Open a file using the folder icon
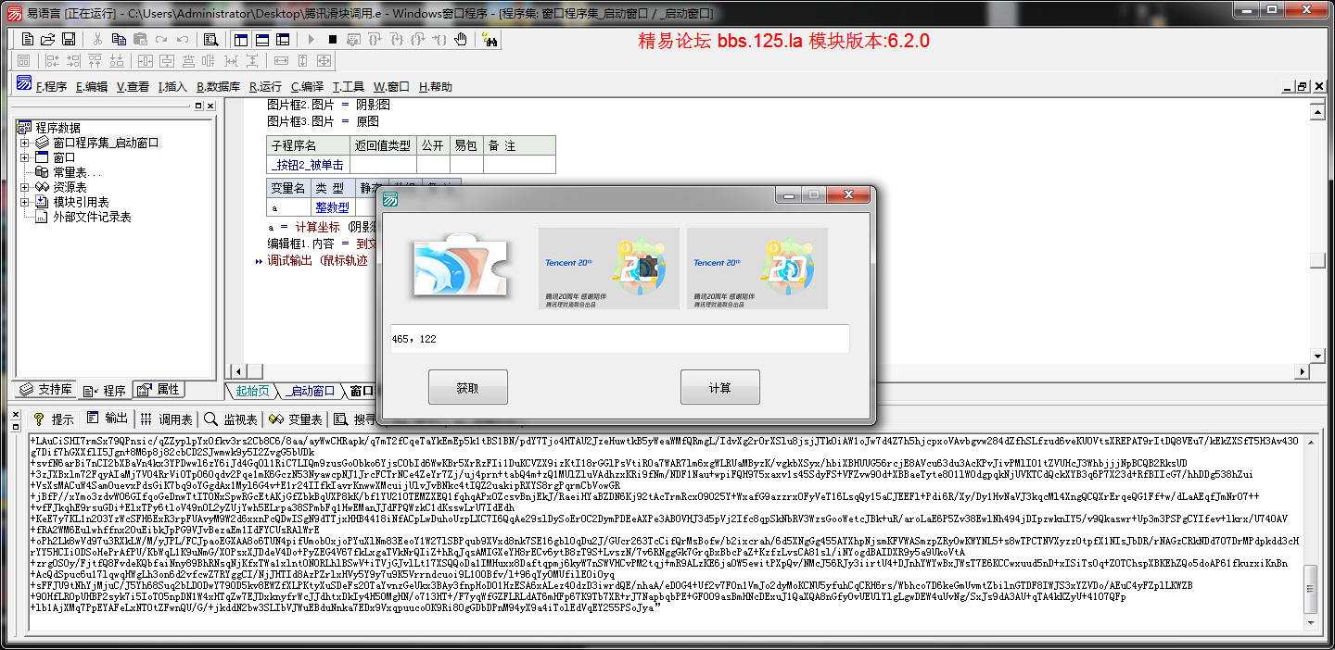The height and width of the screenshot is (650, 1335). click(x=48, y=39)
